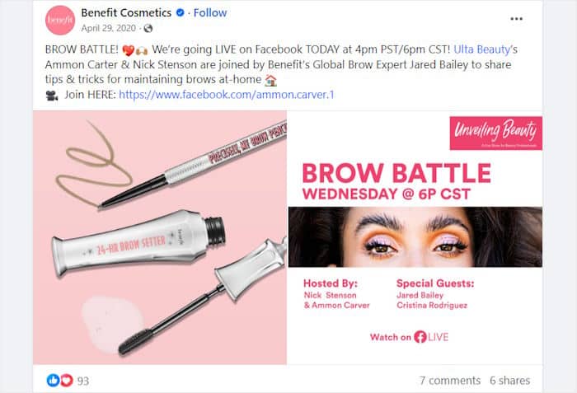This screenshot has width=577, height=393.
Task: Click the blue Like reaction icon
Action: point(53,380)
